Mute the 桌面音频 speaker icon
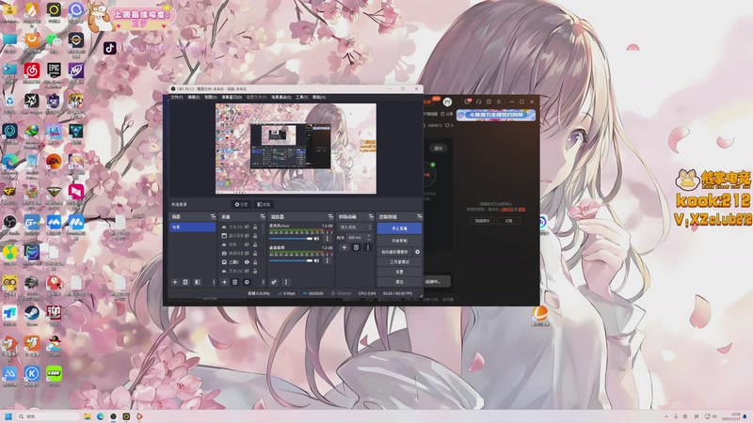Viewport: 753px width, 423px height. click(x=316, y=260)
